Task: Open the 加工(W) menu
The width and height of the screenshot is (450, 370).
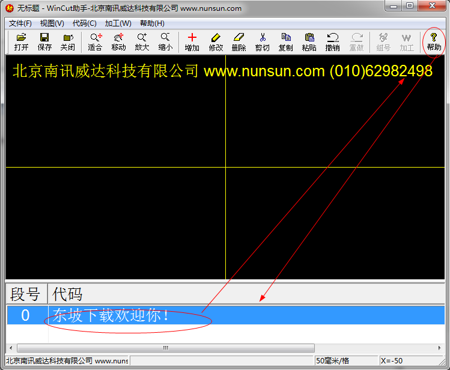Action: point(118,23)
